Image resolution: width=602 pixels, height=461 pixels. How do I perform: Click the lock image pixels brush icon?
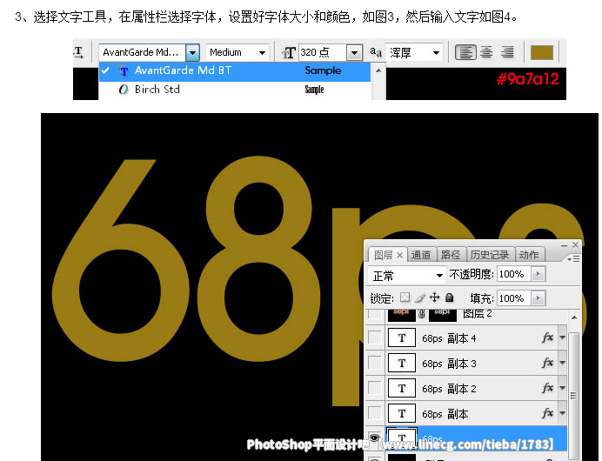[419, 298]
